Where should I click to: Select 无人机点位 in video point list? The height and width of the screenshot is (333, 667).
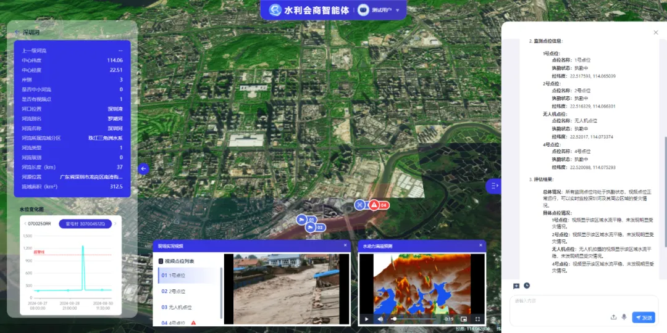click(179, 307)
